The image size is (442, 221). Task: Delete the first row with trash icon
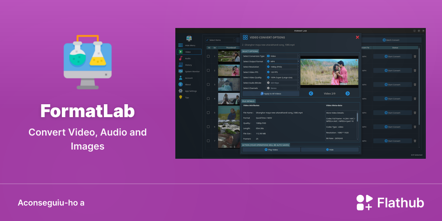[x=415, y=56]
